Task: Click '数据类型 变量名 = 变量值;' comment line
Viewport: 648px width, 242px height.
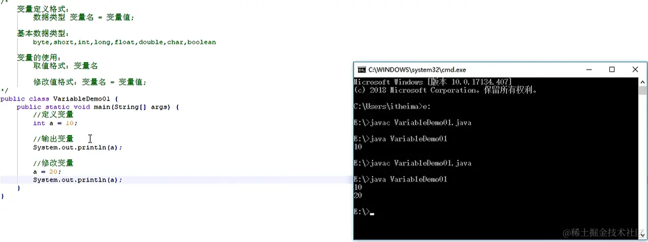Action: [x=84, y=17]
